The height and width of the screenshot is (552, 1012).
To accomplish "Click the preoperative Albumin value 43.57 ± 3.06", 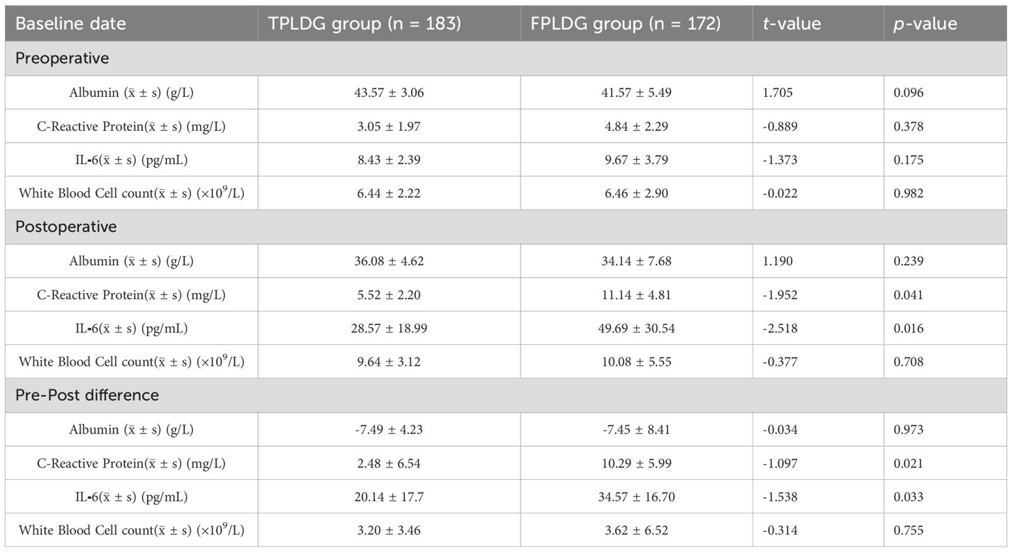I will click(x=390, y=93).
